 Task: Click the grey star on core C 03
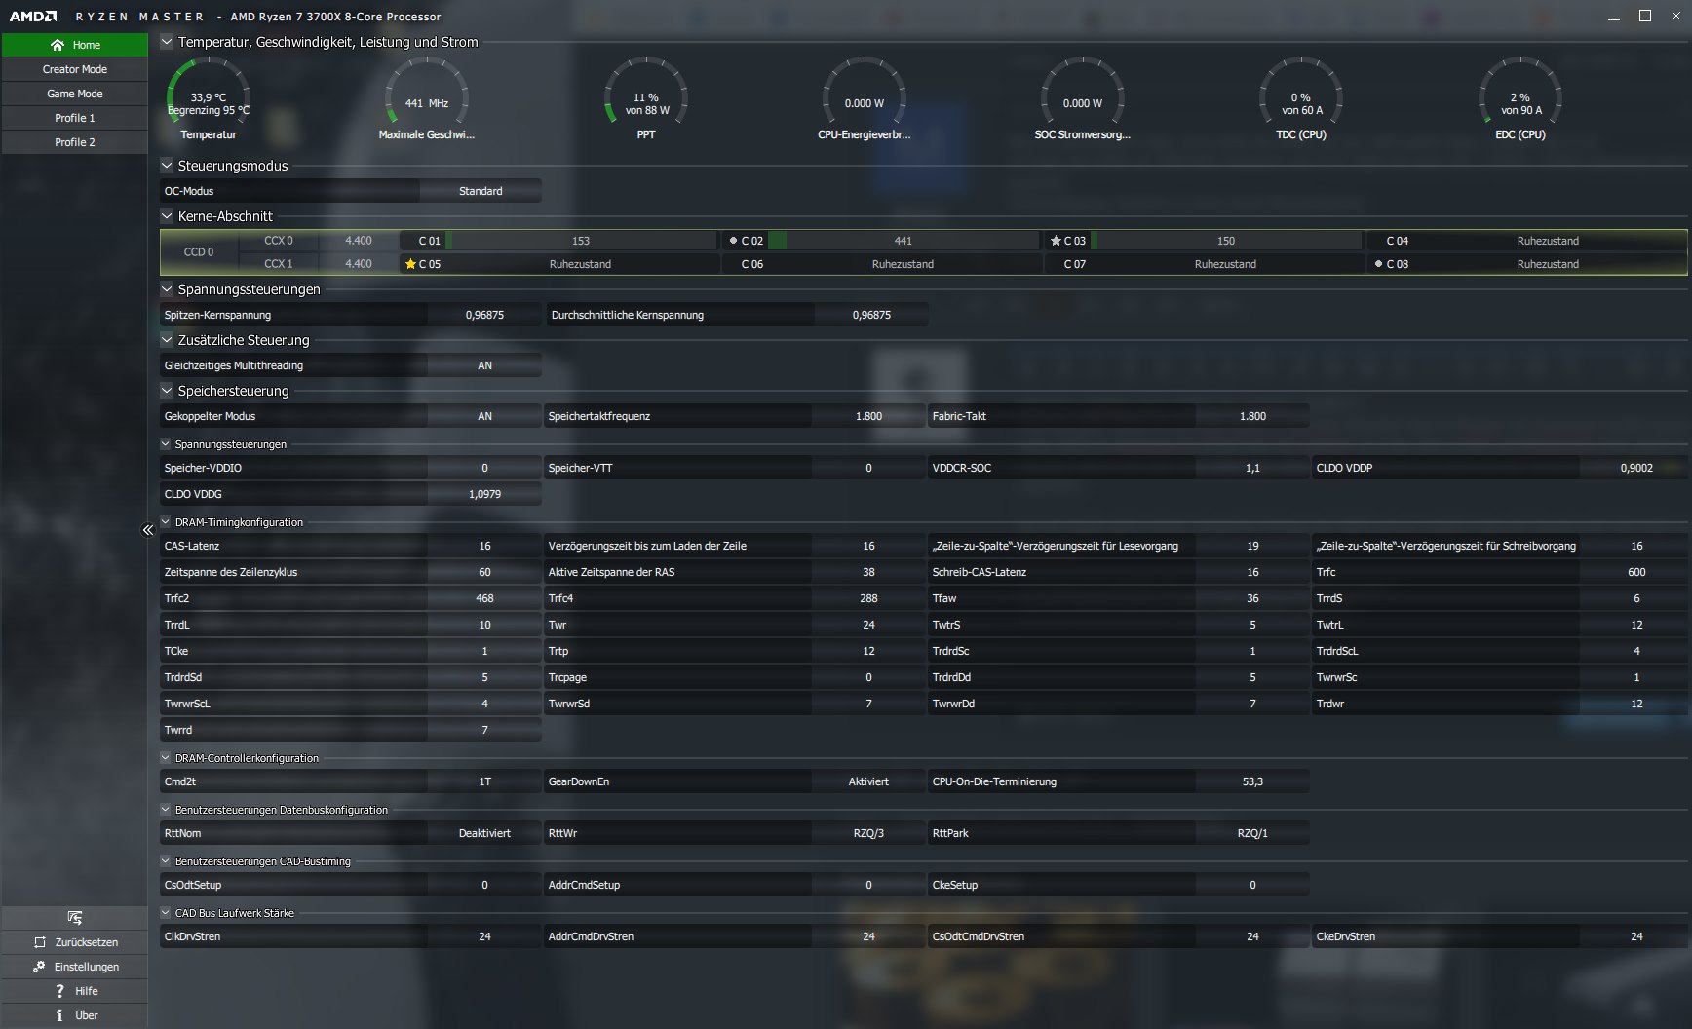1056,241
